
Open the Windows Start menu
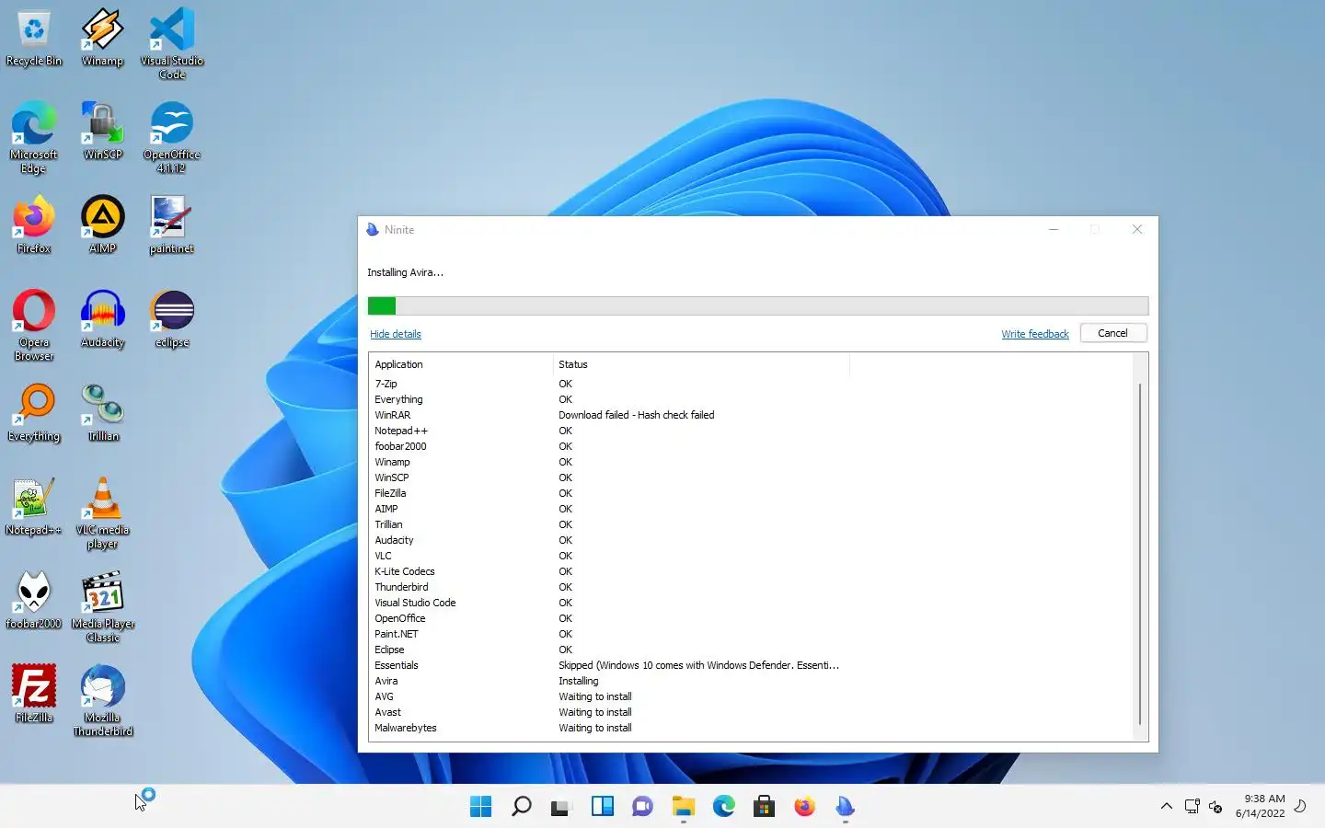point(480,807)
